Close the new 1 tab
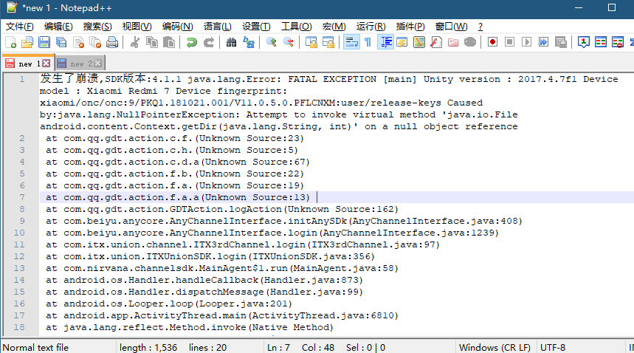 click(x=46, y=64)
